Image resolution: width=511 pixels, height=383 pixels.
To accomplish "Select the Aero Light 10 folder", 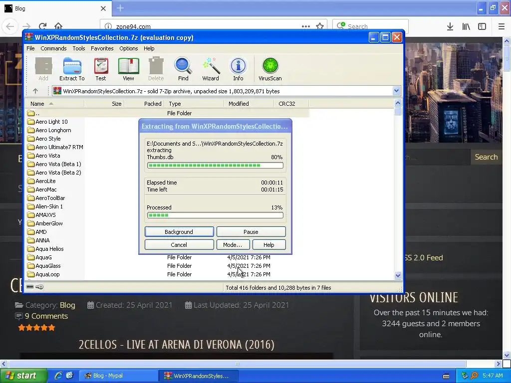I will pyautogui.click(x=47, y=122).
